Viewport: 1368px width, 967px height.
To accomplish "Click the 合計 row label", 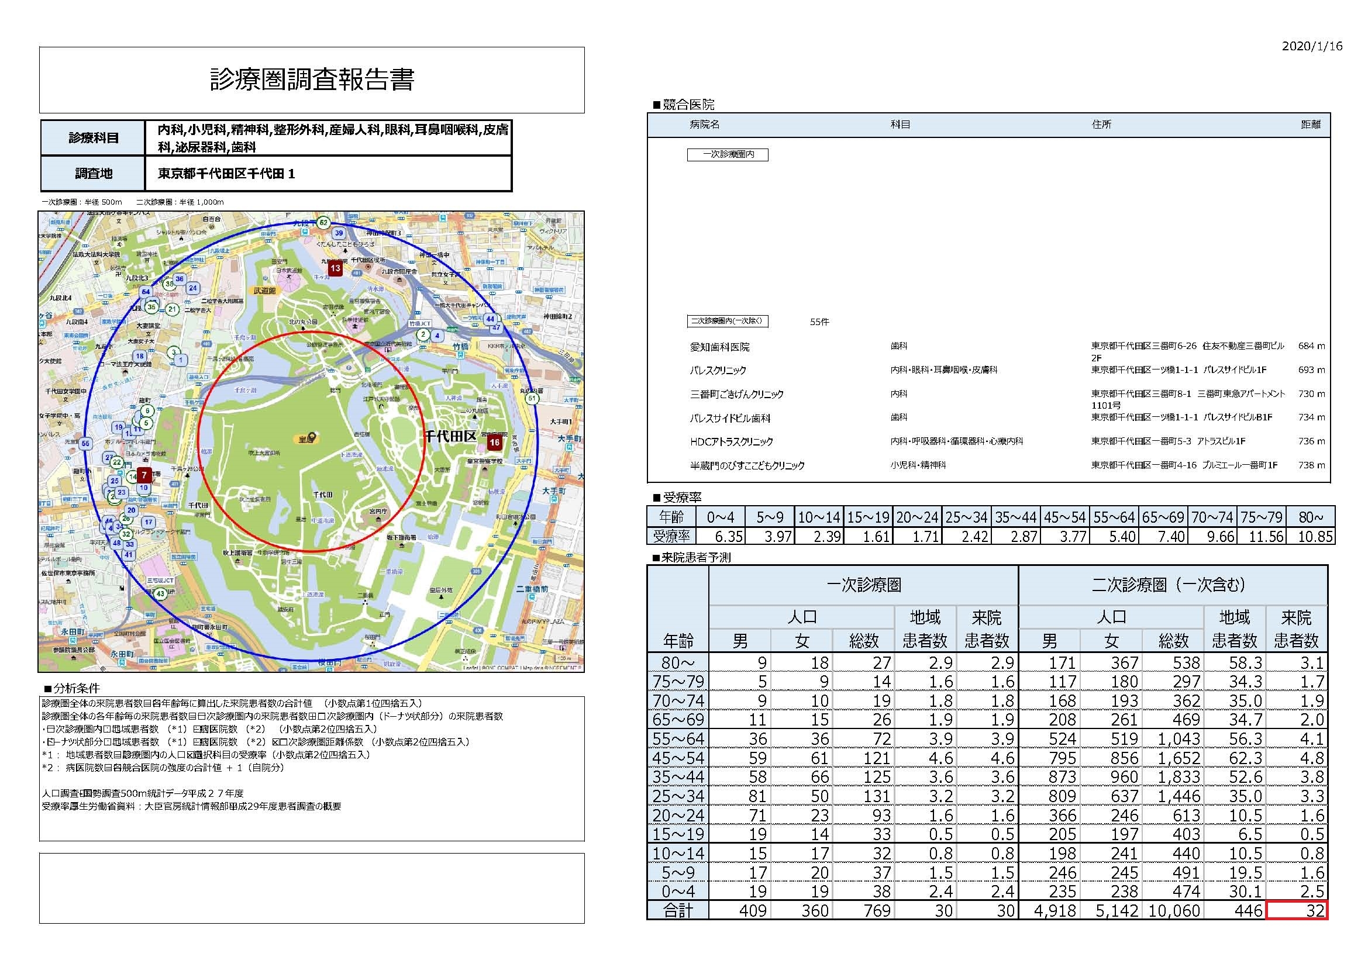I will coord(678,910).
